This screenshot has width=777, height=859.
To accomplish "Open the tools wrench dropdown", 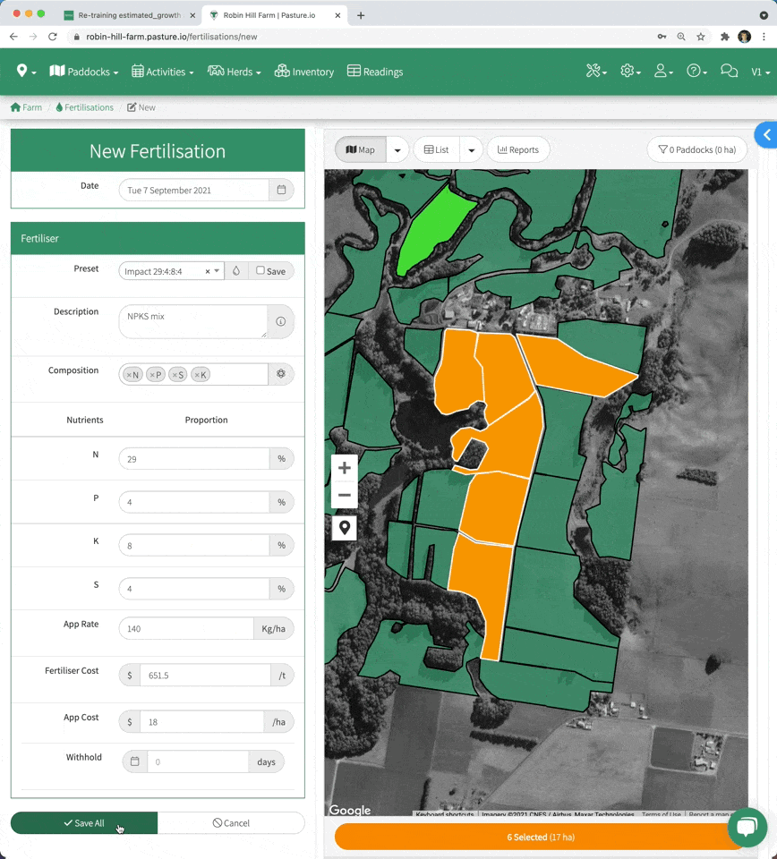I will (x=596, y=72).
